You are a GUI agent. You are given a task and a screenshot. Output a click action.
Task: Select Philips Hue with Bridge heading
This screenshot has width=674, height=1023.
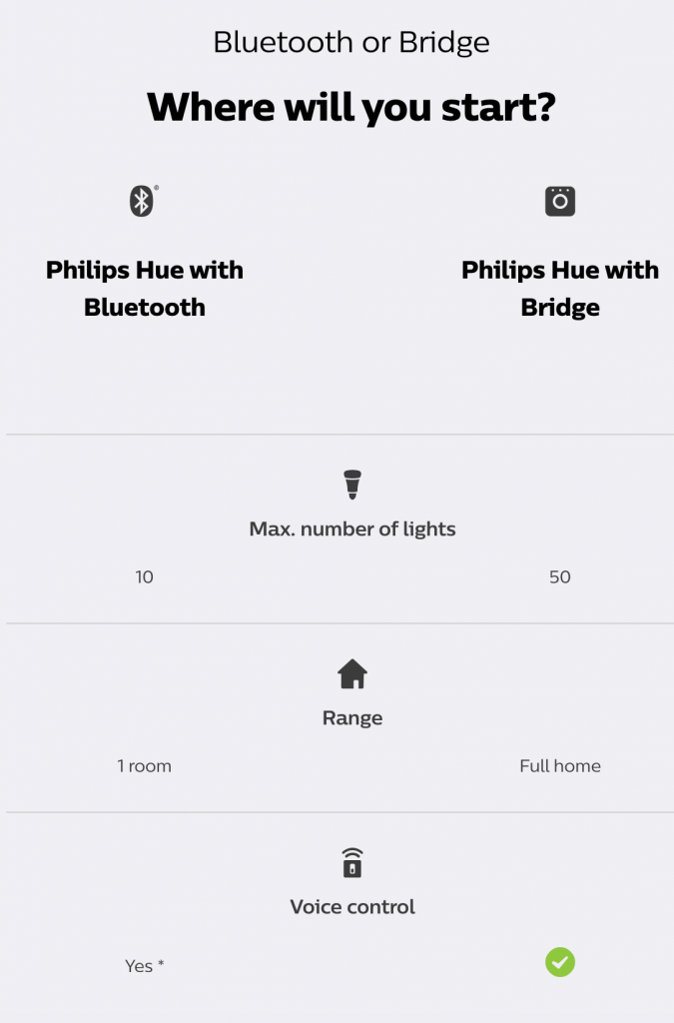[x=560, y=289]
